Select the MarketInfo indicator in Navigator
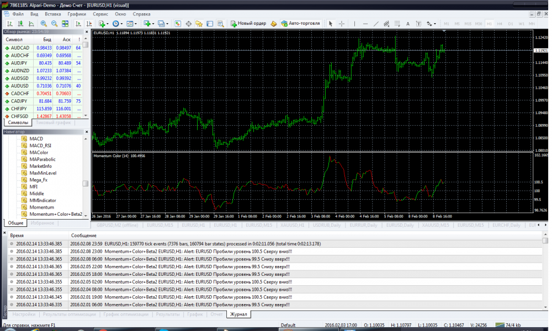This screenshot has width=552, height=331. [40, 166]
